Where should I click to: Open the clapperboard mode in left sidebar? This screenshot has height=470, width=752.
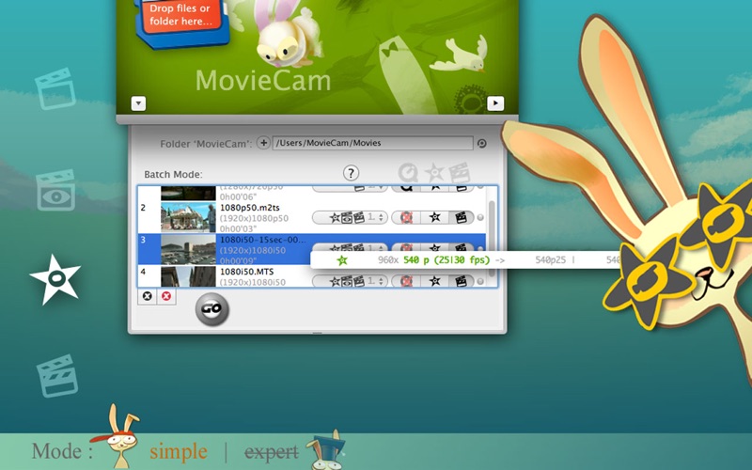pyautogui.click(x=55, y=88)
